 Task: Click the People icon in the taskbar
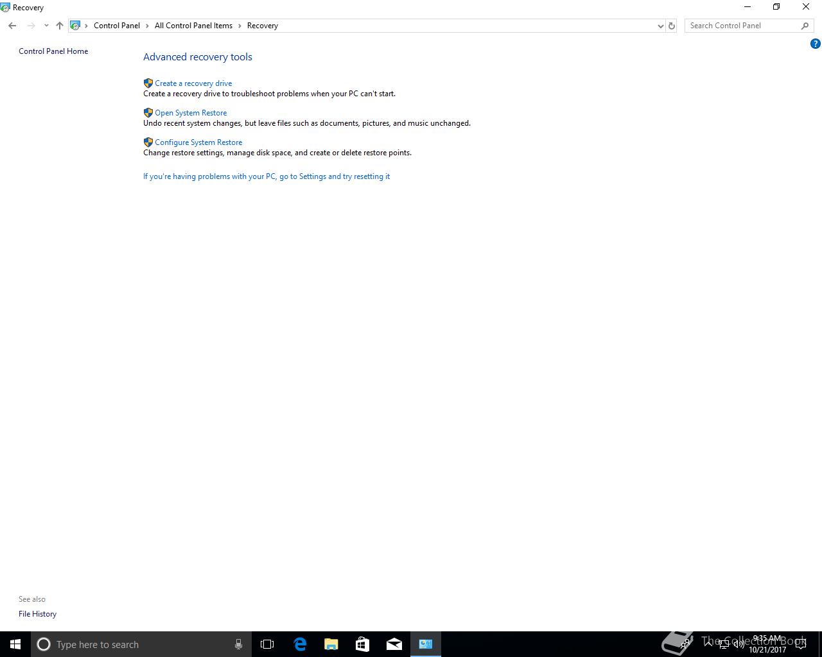click(x=686, y=644)
